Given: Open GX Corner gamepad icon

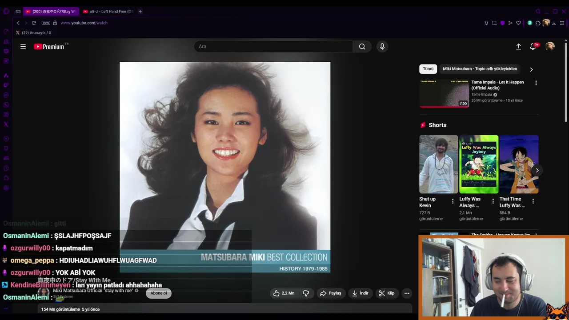Looking at the screenshot, I should tap(18, 12).
